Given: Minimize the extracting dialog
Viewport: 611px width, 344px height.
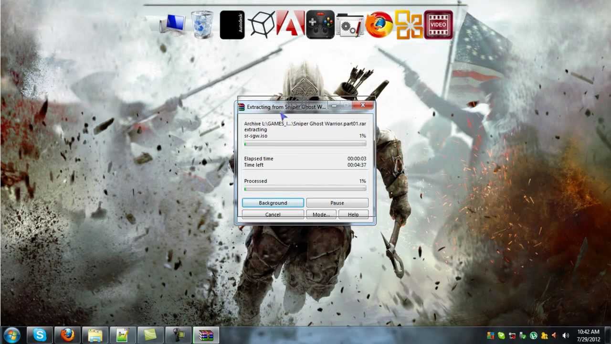Looking at the screenshot, I should [334, 106].
